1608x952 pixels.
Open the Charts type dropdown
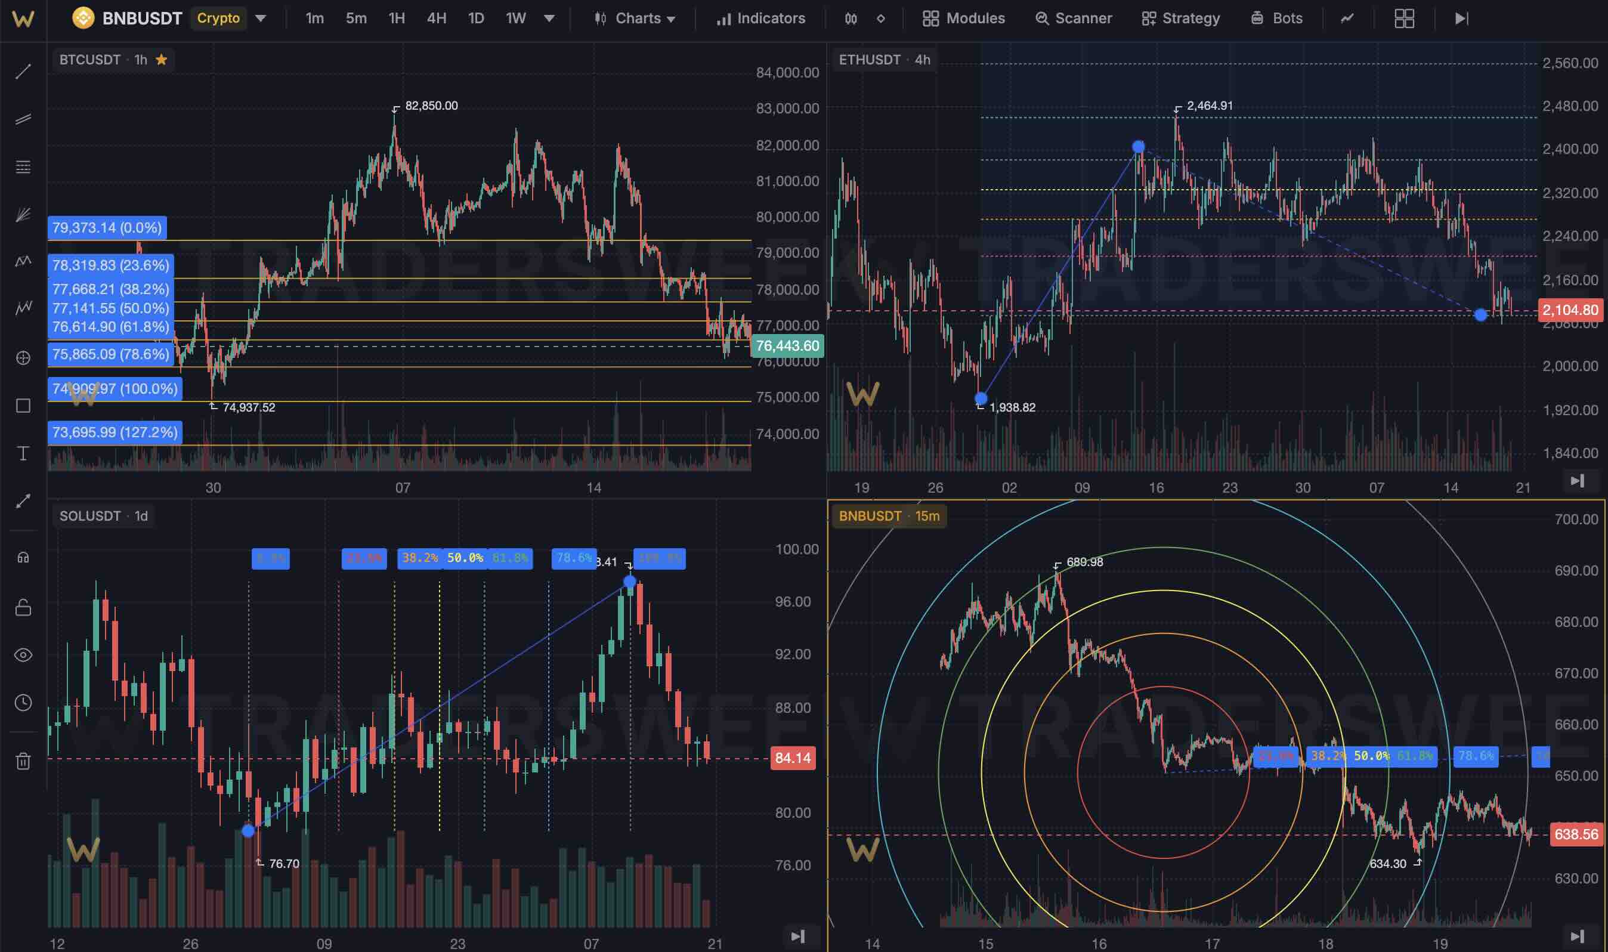(635, 18)
